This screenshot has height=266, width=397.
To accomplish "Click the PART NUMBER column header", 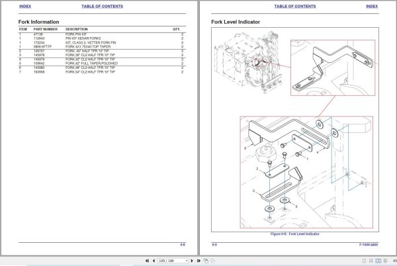I will pos(46,29).
